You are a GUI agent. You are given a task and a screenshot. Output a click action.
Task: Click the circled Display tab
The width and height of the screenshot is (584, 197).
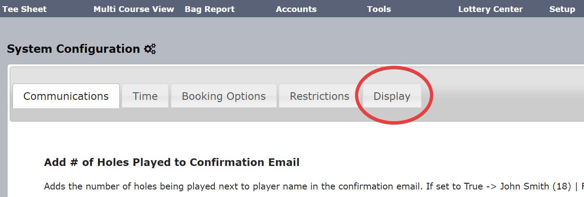tap(392, 96)
